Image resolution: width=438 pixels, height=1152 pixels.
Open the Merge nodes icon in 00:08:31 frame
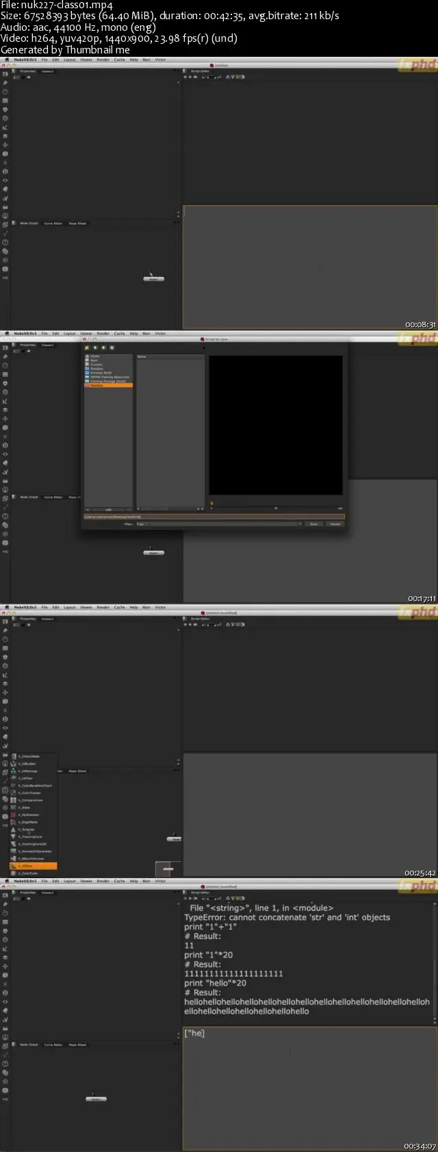pyautogui.click(x=5, y=136)
